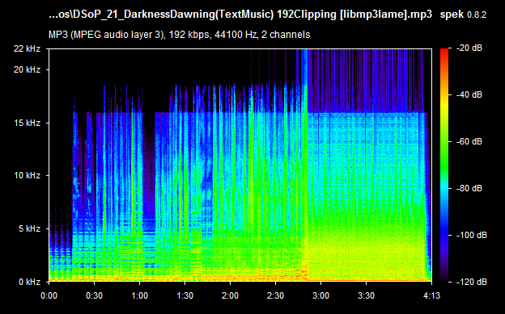This screenshot has height=314, width=505.
Task: Click the 2:00 time marker
Action: tap(231, 295)
